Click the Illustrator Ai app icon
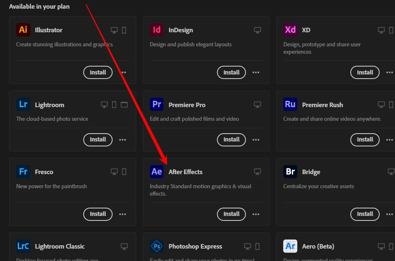 23,30
